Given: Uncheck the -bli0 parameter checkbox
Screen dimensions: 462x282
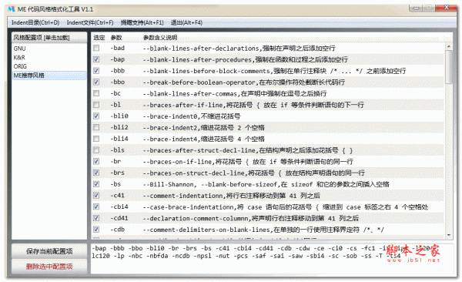Looking at the screenshot, I should (x=96, y=116).
